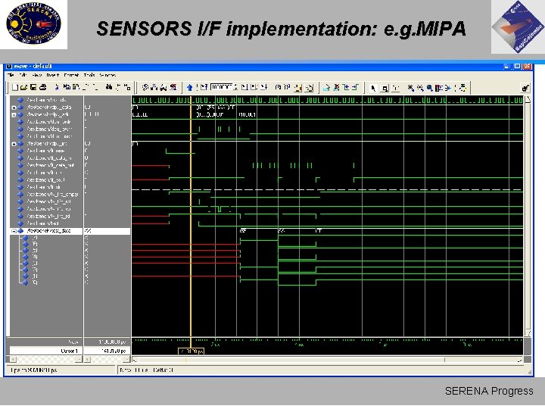Click the waveform horizontal scrollbar left arrow
The height and width of the screenshot is (409, 545).
pos(135,360)
